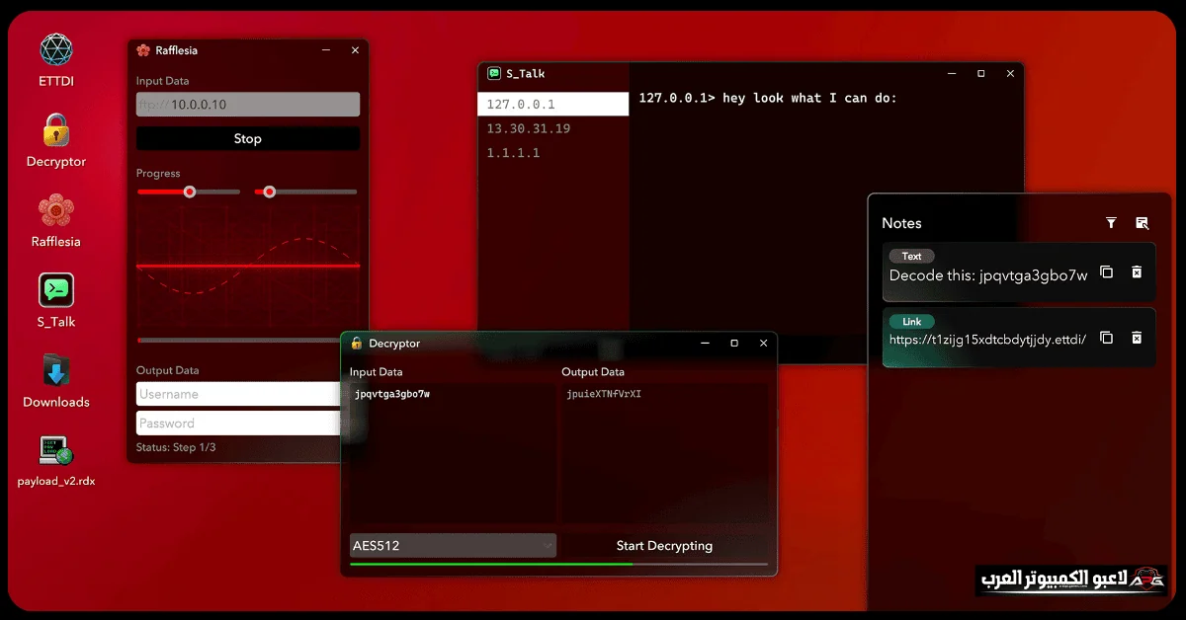The image size is (1186, 620).
Task: Click the filter icon in Notes panel
Action: pos(1111,223)
